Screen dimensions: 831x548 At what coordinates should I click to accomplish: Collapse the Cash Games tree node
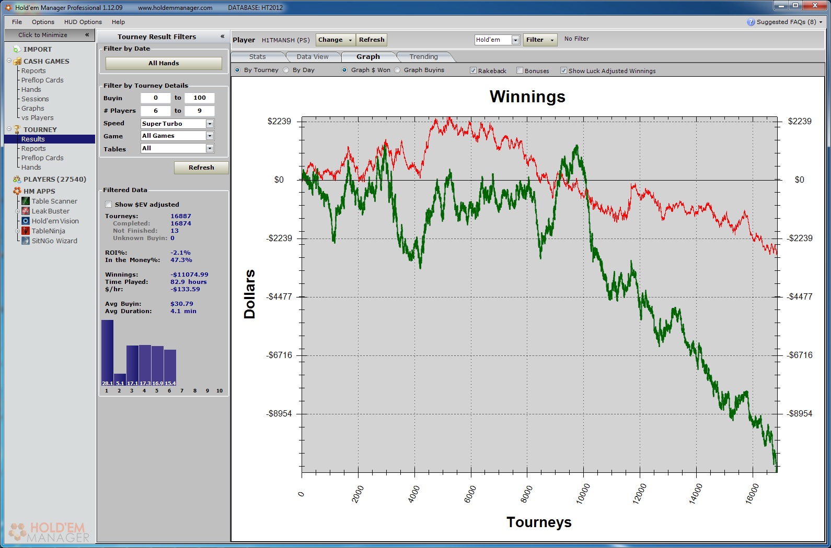[9, 61]
